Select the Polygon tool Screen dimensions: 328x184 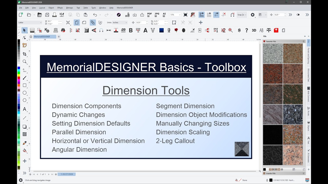tap(25, 100)
